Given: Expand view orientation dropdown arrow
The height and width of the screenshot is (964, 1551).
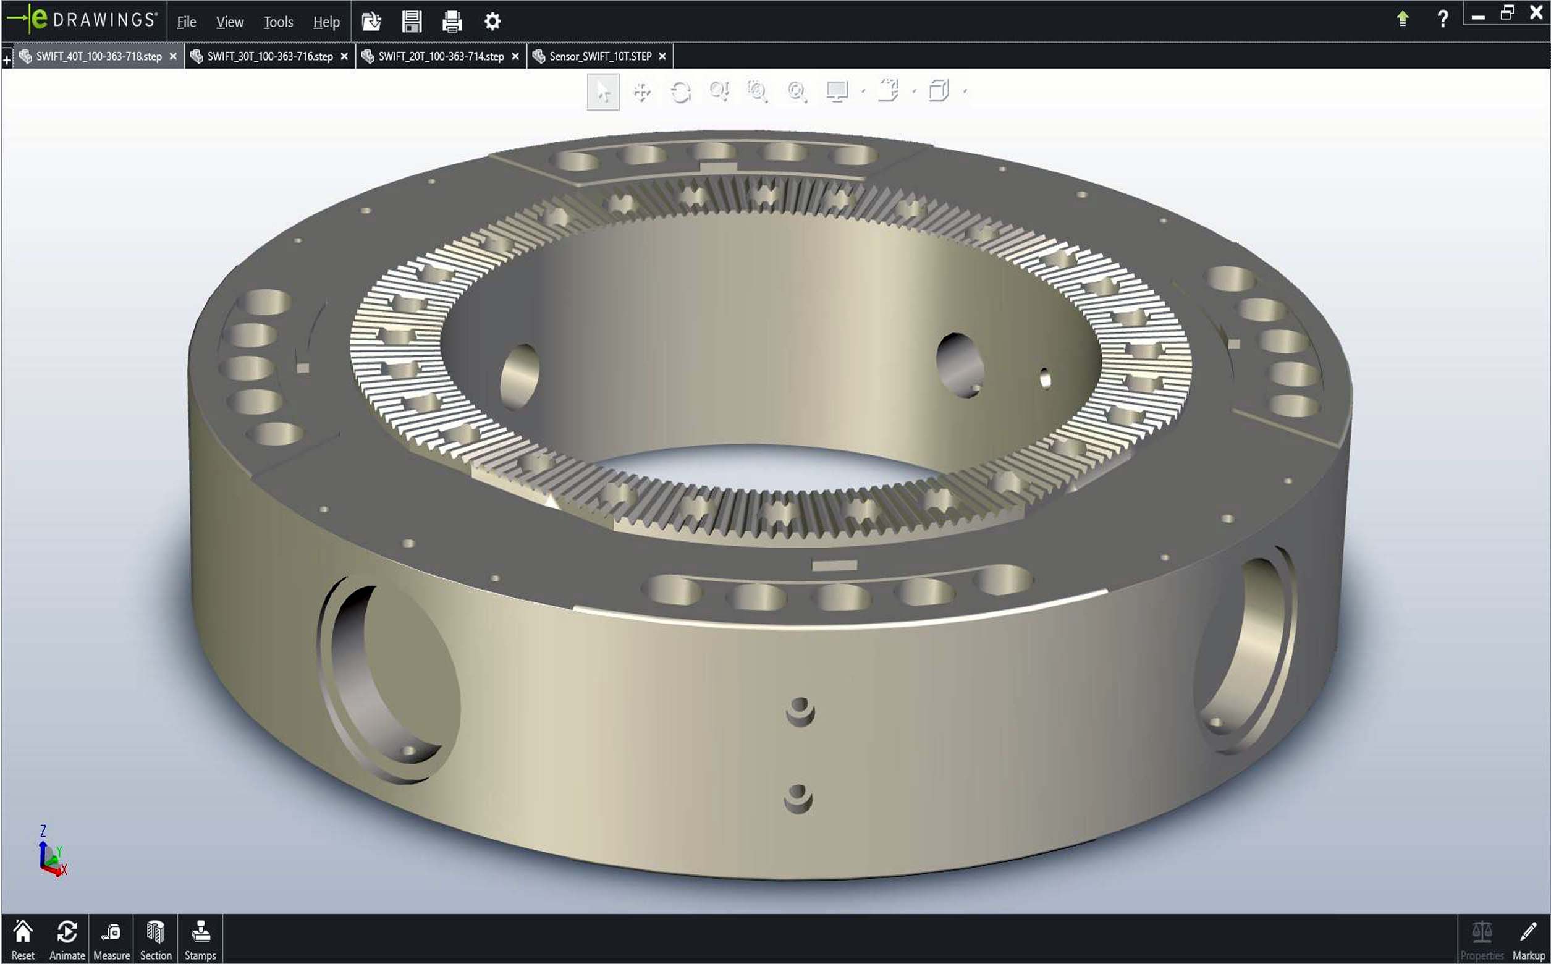Looking at the screenshot, I should click(x=914, y=92).
